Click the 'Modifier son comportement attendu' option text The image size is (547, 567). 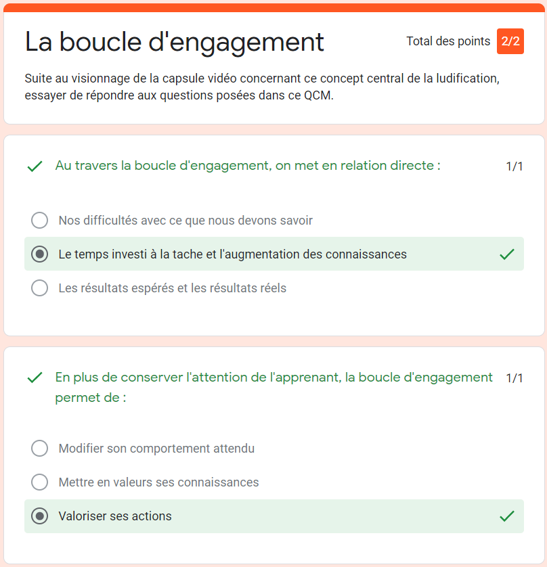coord(156,449)
